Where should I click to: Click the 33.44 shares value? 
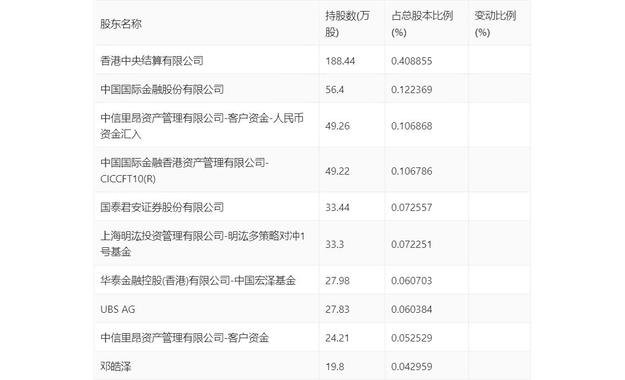[337, 208]
